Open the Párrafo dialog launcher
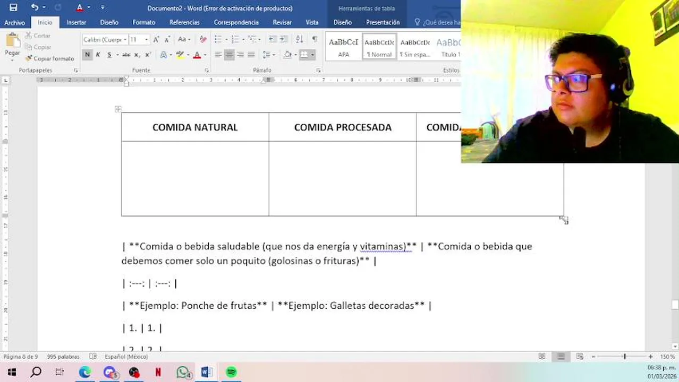Image resolution: width=679 pixels, height=382 pixels. pyautogui.click(x=318, y=70)
